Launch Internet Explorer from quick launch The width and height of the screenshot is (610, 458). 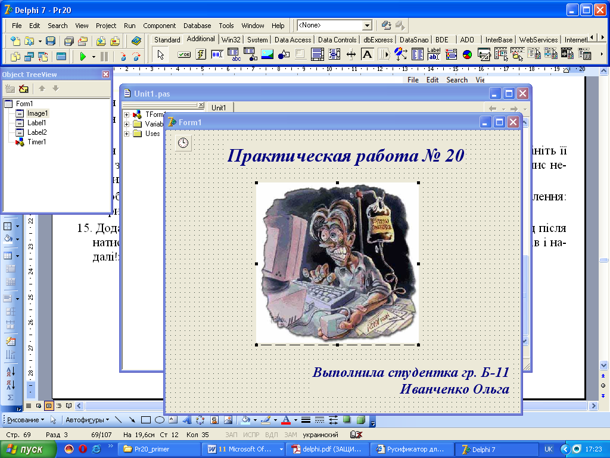96,449
